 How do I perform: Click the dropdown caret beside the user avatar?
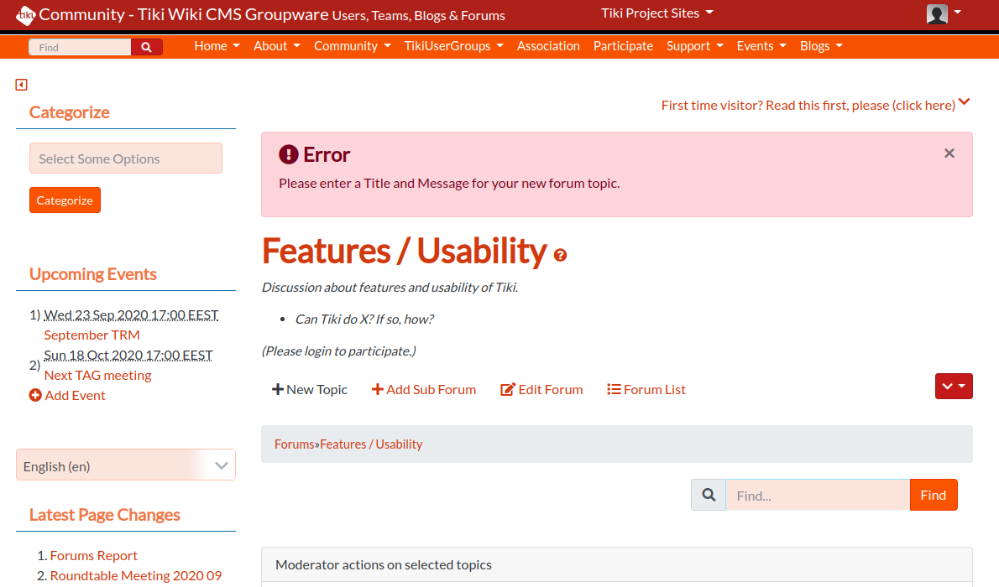tap(957, 12)
